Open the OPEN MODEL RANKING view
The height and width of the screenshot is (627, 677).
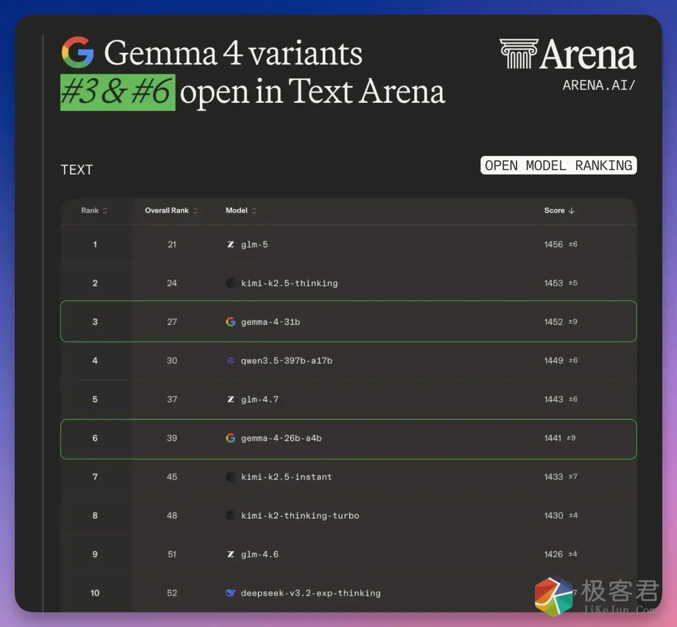[x=558, y=165]
